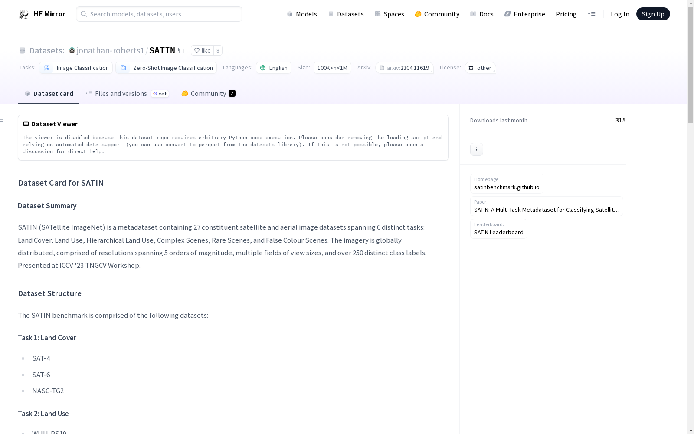Screen dimensions: 694x434
Task: Copy the dataset name with copy icon
Action: point(181,51)
